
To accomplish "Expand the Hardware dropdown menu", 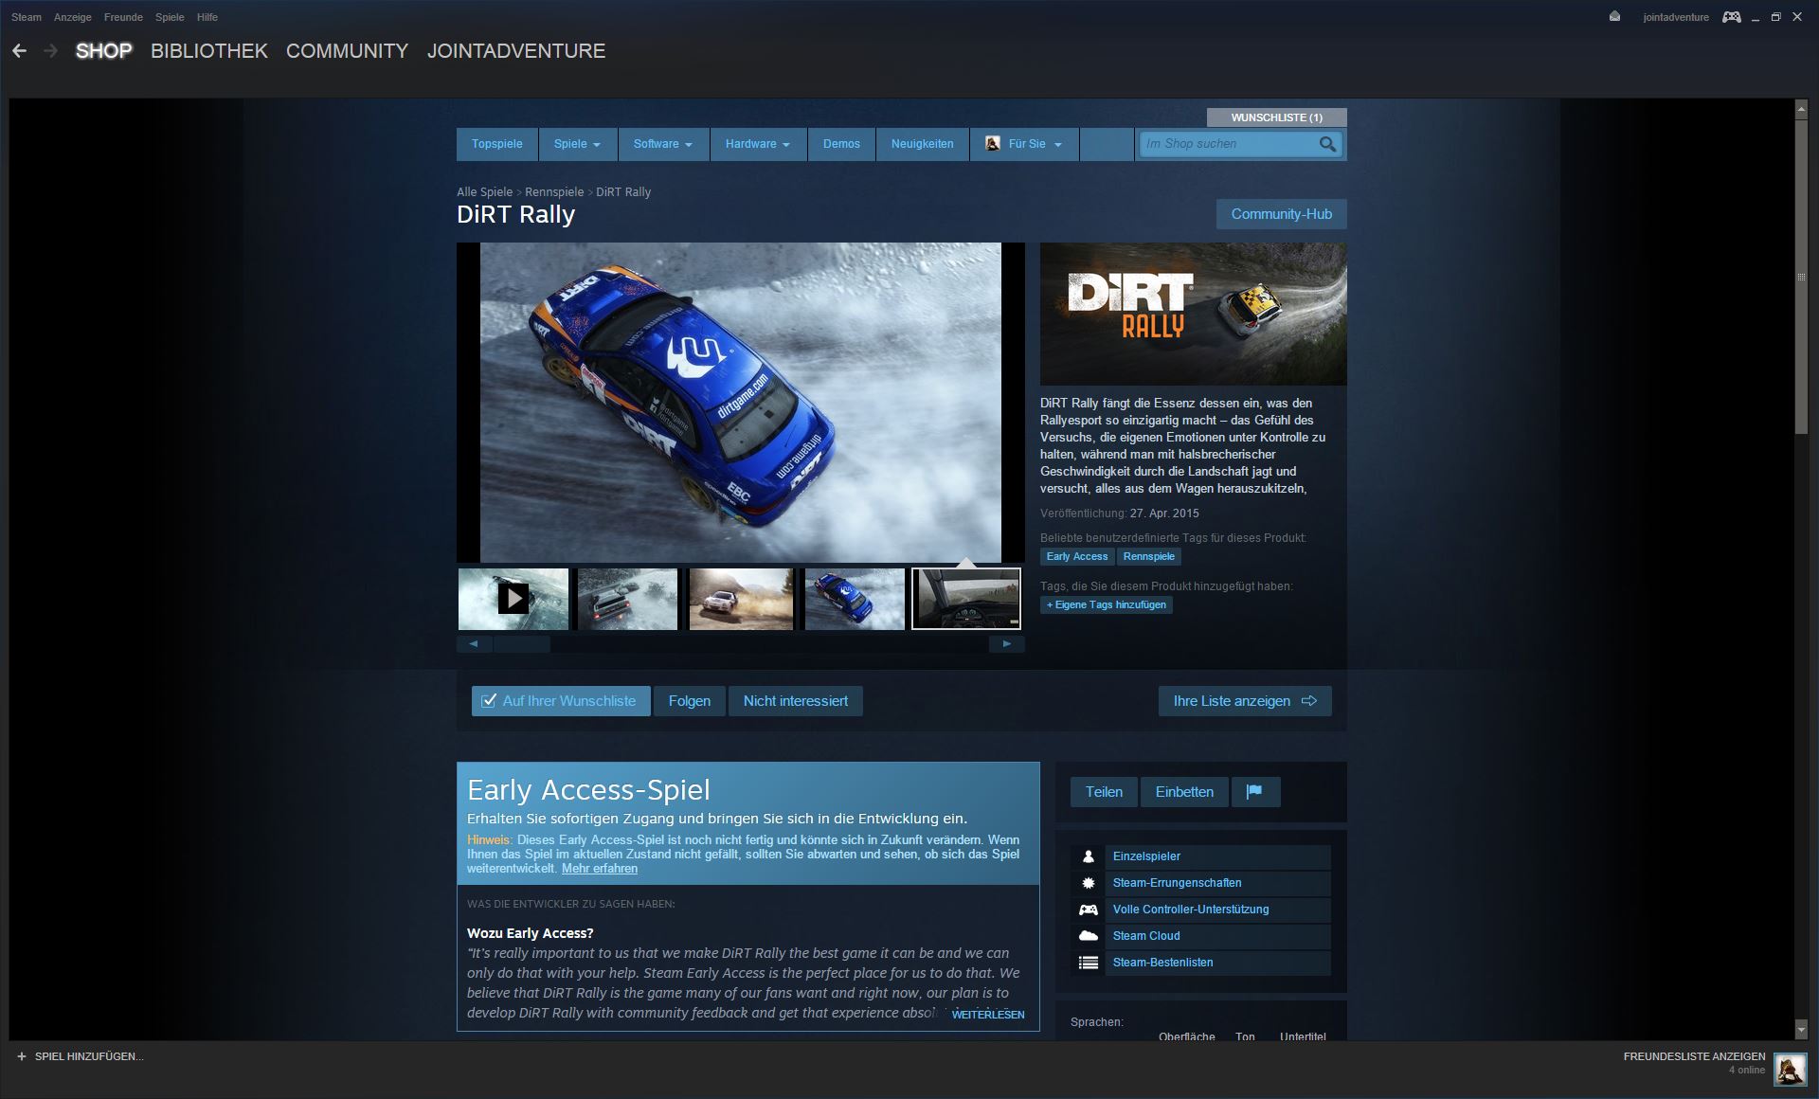I will tap(757, 144).
